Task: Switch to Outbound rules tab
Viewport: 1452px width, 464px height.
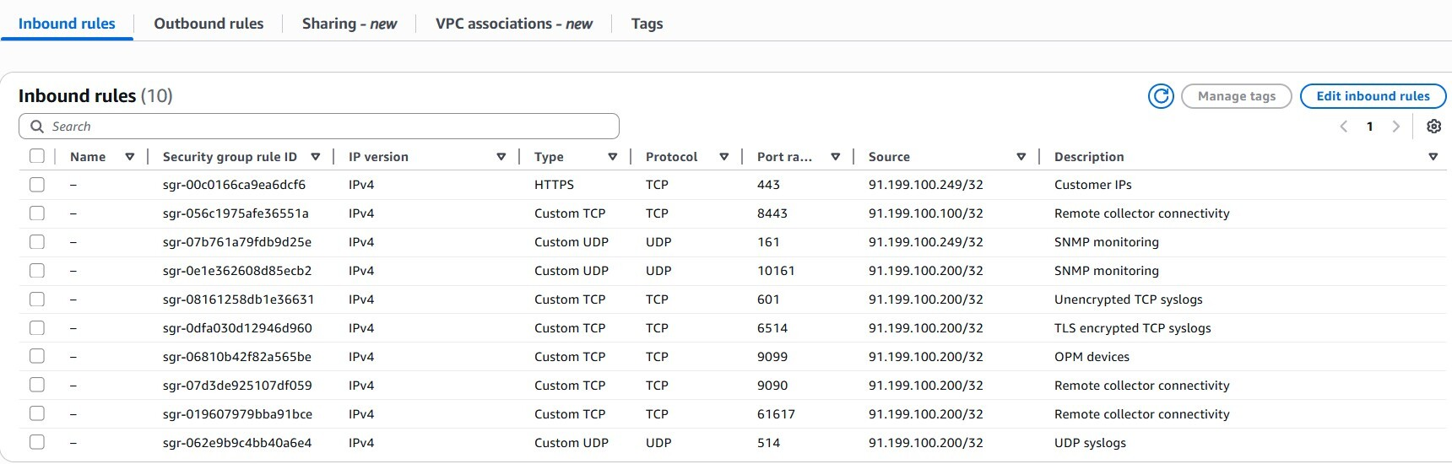Action: click(x=209, y=24)
